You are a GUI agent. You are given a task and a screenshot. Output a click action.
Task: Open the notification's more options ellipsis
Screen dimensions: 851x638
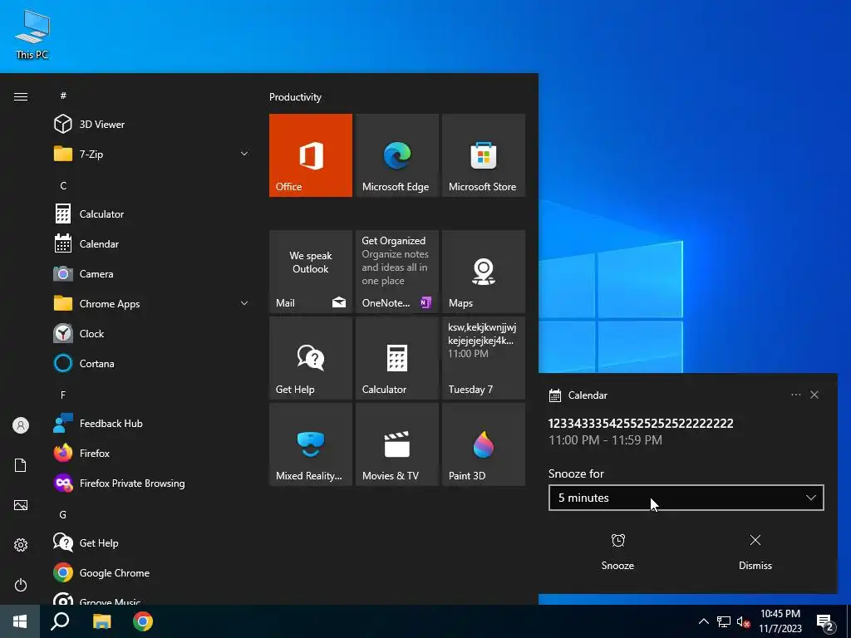click(x=795, y=395)
